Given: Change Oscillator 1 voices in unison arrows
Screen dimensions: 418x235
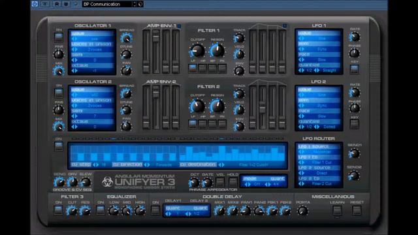Looking at the screenshot, I should 74,50.
